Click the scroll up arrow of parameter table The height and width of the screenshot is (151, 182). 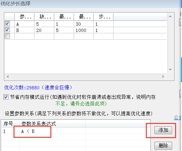(x=170, y=16)
